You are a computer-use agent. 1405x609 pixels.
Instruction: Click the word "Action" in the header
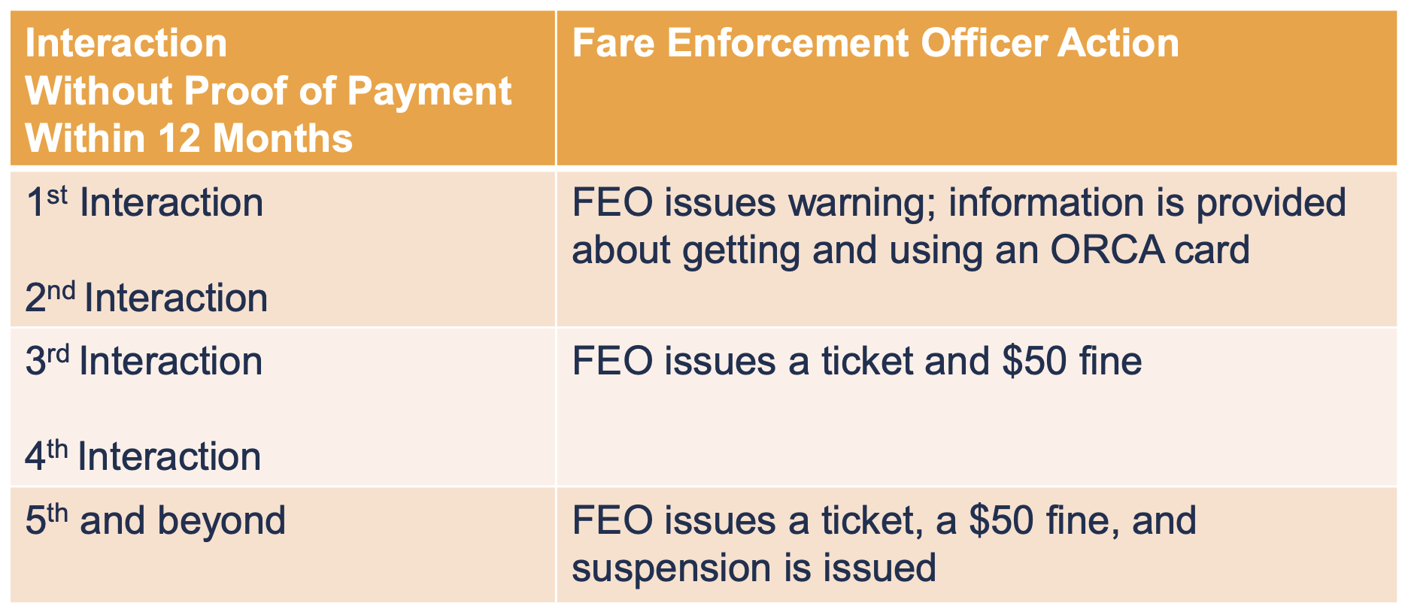(1118, 43)
